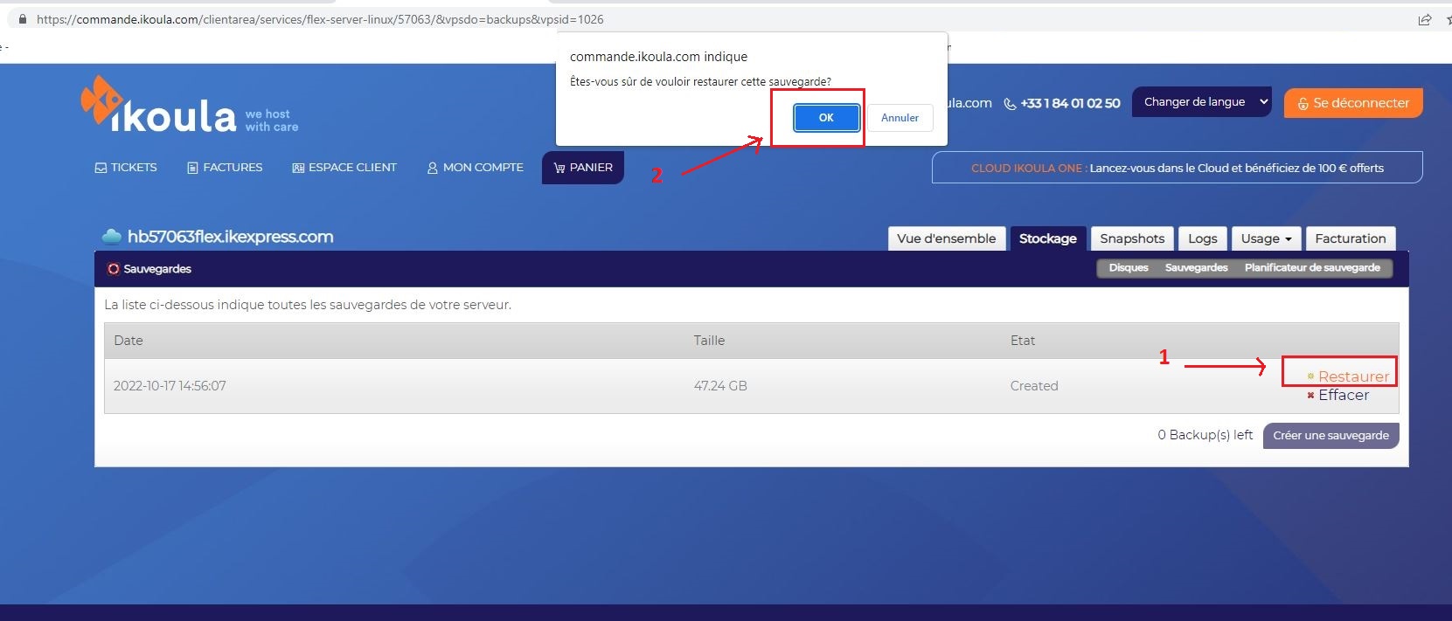Click the Restaurer link for the backup
The height and width of the screenshot is (621, 1452).
pos(1353,376)
